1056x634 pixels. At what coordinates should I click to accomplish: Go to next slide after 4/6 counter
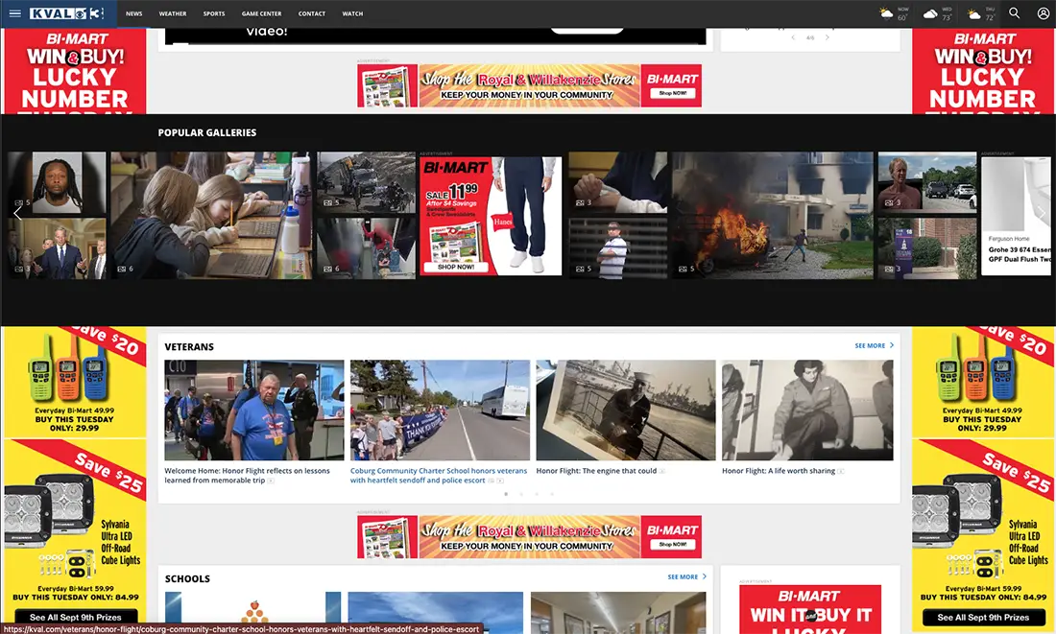click(827, 37)
